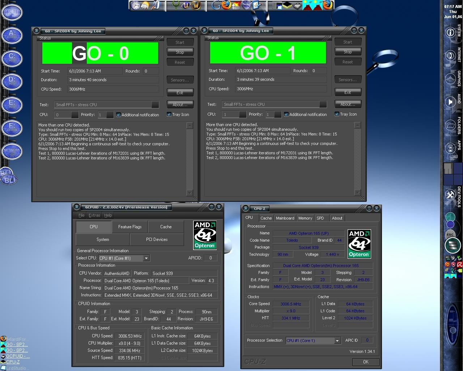Open Priority dropdown in GO - 0 window

110,115
